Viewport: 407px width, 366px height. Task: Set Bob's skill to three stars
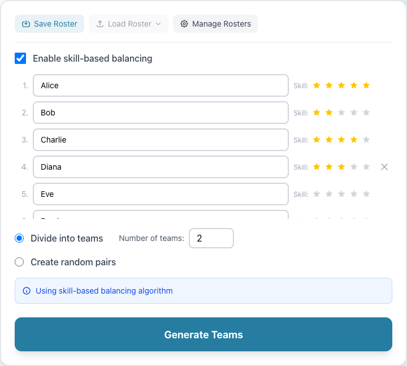[x=341, y=113]
